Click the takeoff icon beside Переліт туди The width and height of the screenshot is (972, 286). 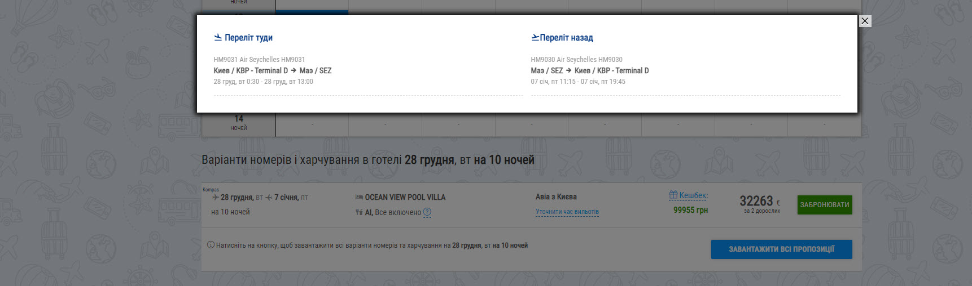[218, 38]
